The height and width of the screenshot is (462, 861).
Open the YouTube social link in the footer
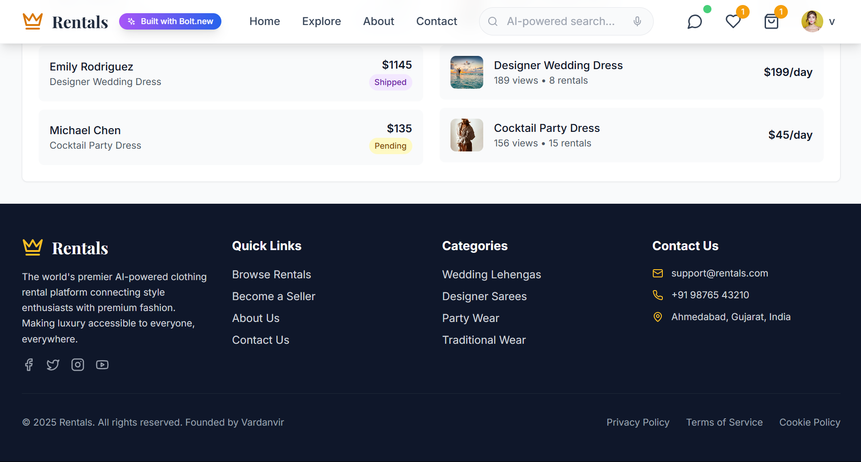click(102, 365)
